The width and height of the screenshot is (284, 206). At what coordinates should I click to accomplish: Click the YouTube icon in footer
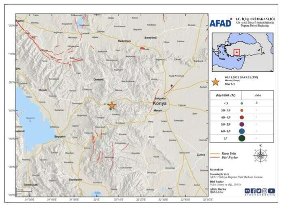point(271,191)
